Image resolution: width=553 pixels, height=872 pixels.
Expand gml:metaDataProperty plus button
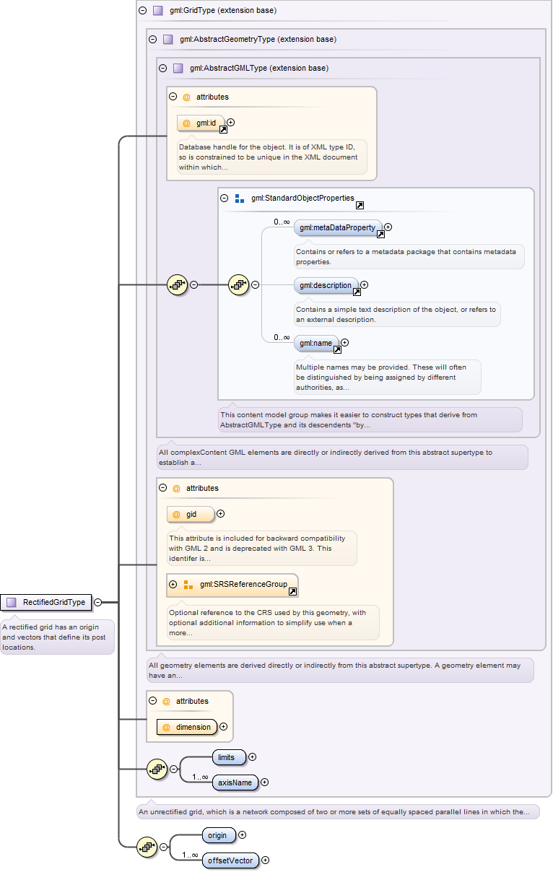point(388,227)
